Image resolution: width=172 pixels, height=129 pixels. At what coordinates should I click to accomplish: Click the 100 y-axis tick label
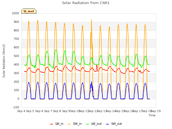(16, 90)
